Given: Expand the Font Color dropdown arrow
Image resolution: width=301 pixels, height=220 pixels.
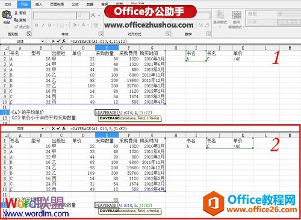Looking at the screenshot, I should (x=88, y=25).
